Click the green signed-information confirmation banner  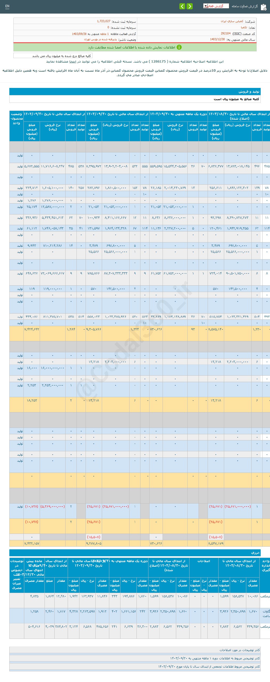(x=135, y=47)
